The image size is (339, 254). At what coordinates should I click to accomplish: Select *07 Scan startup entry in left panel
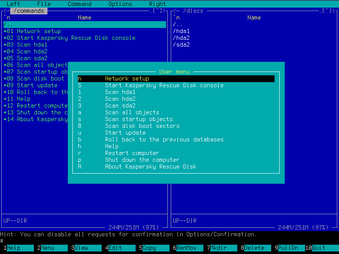(x=36, y=72)
